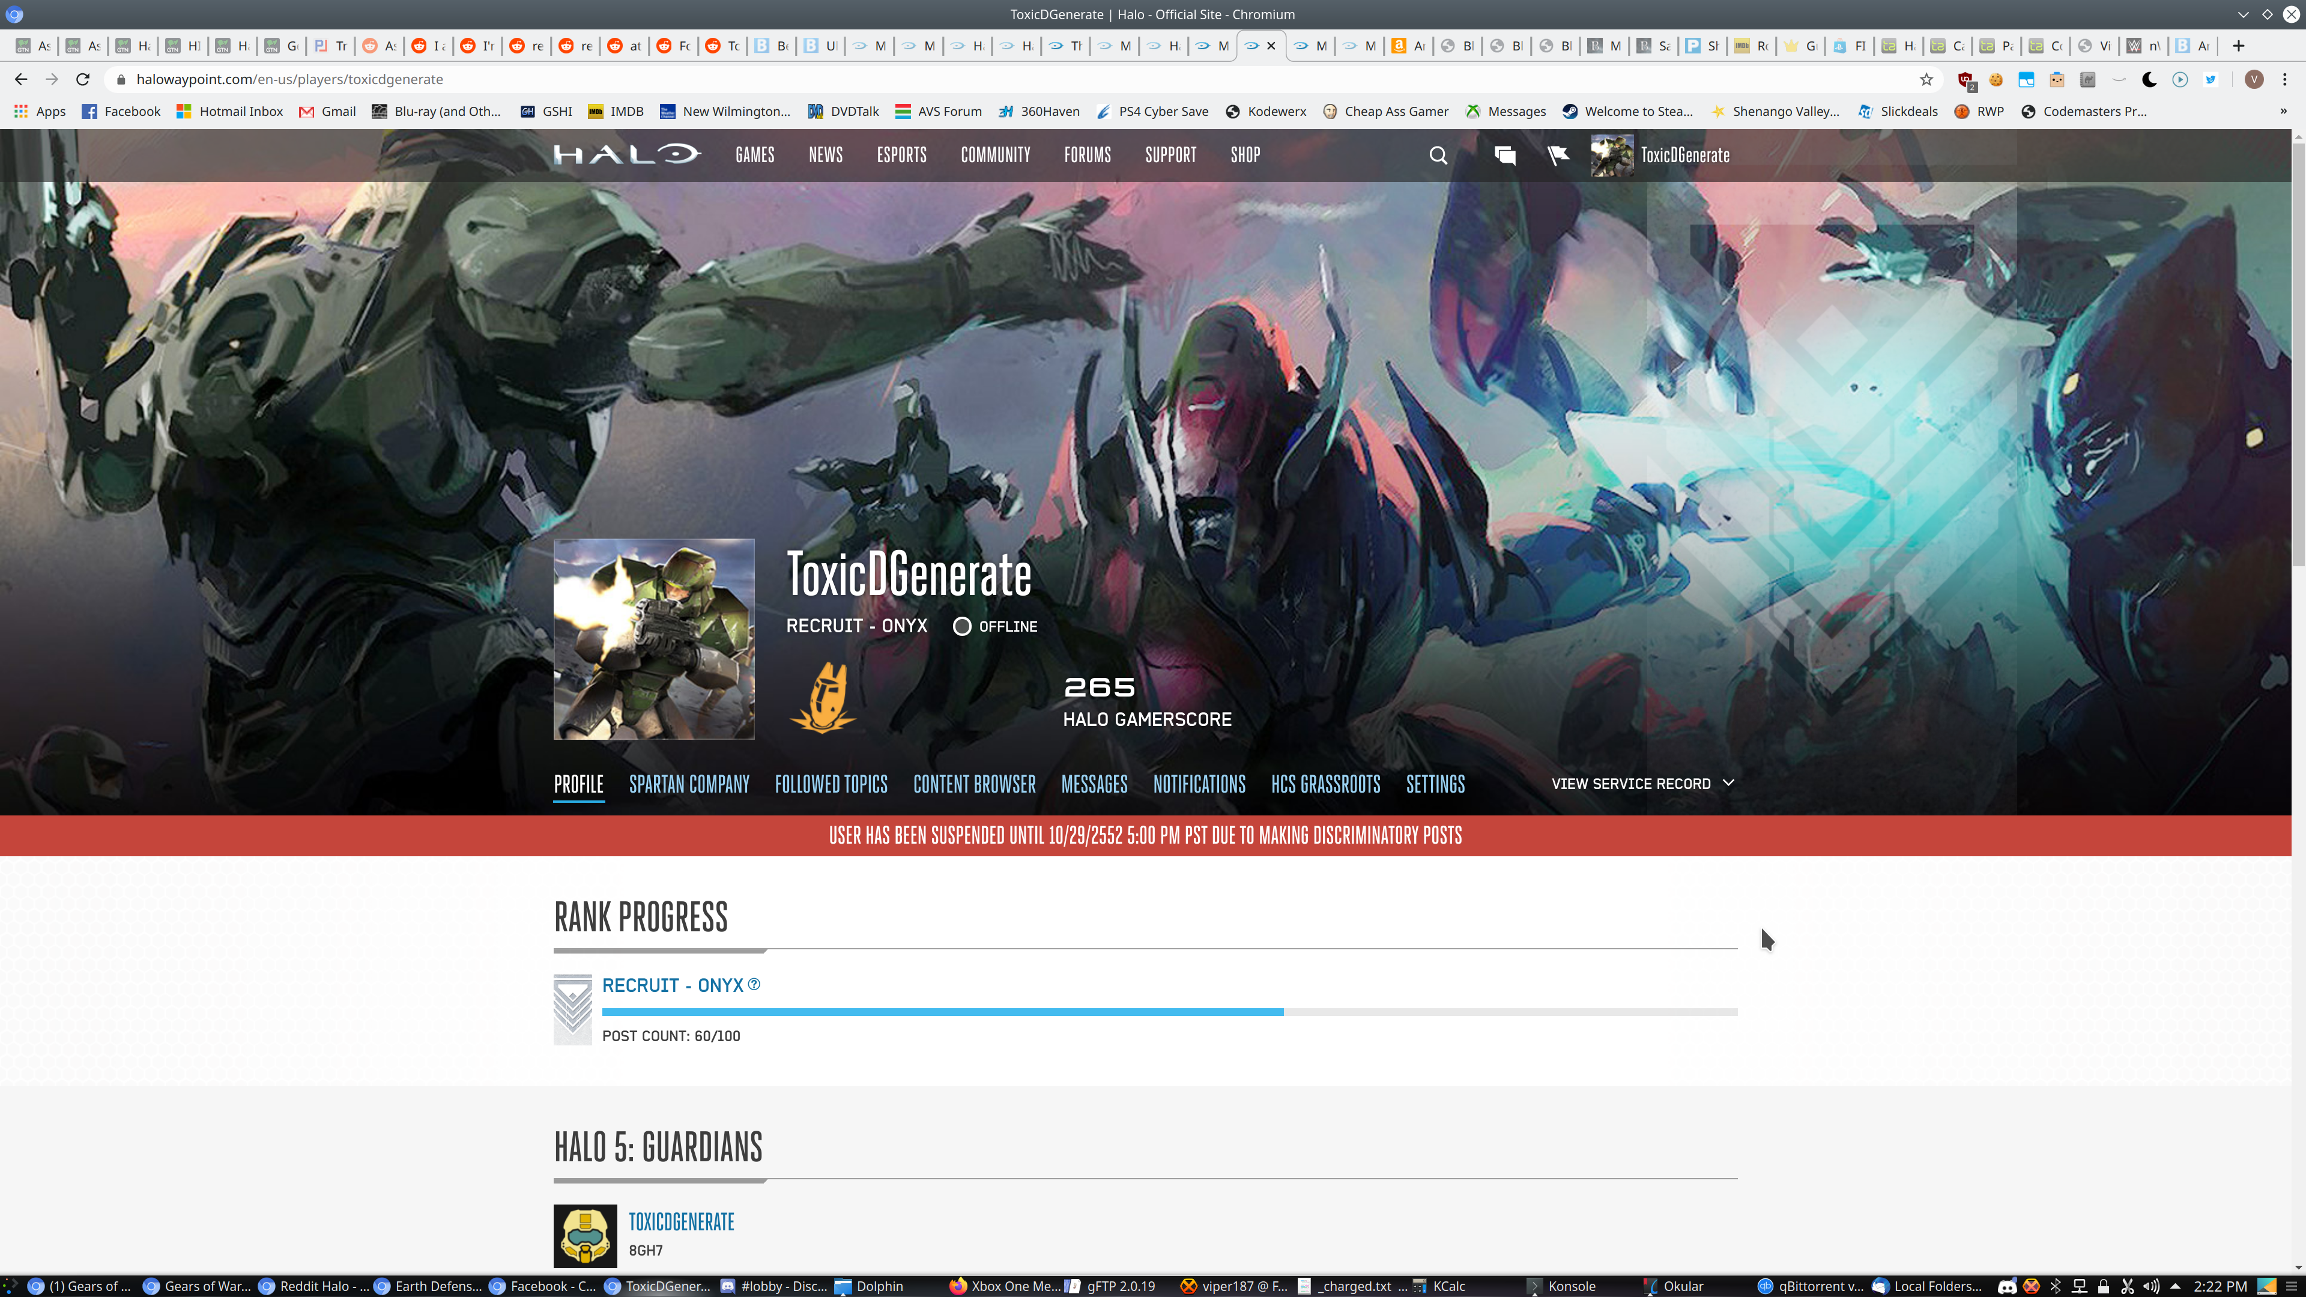Reload the page in browser
Screen dimensions: 2306x1297
82,80
